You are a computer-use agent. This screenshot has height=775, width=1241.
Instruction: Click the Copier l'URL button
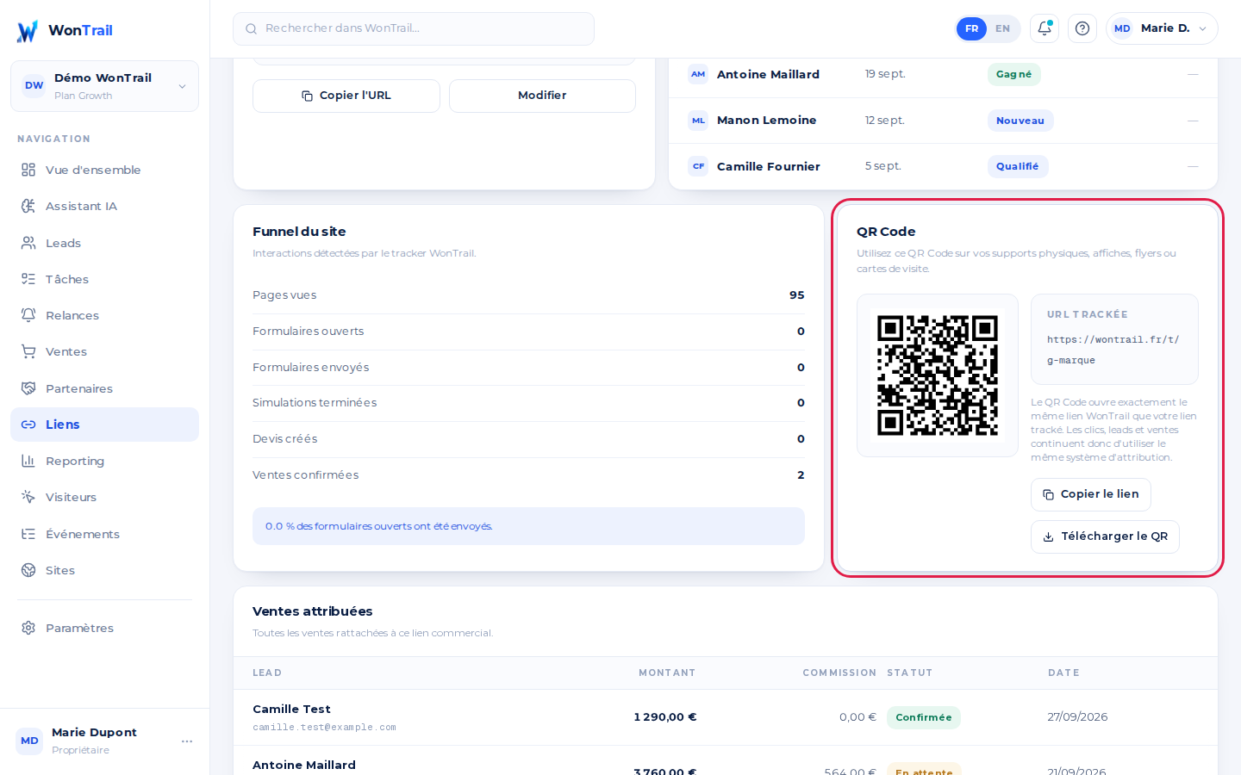[346, 96]
